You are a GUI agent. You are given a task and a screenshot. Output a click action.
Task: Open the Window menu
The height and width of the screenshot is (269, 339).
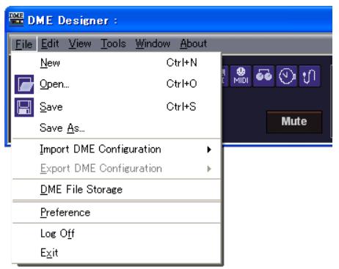coord(153,44)
